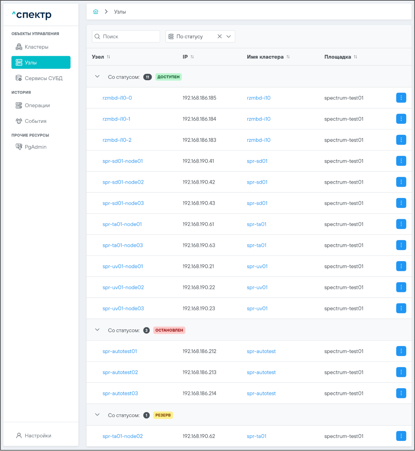Open Операции history page
The height and width of the screenshot is (451, 415).
(x=37, y=105)
